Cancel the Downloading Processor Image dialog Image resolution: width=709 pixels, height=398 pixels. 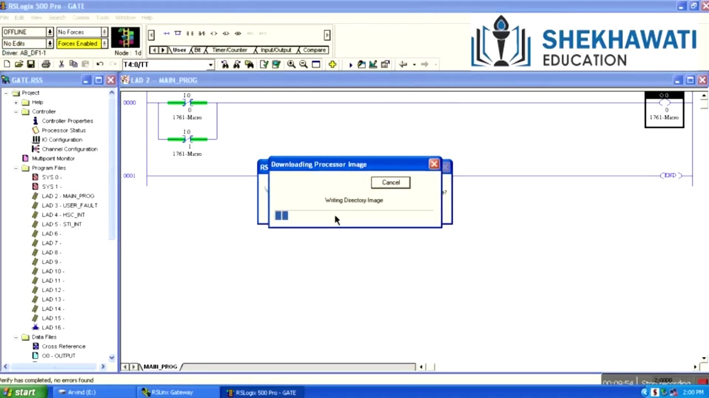pos(391,182)
